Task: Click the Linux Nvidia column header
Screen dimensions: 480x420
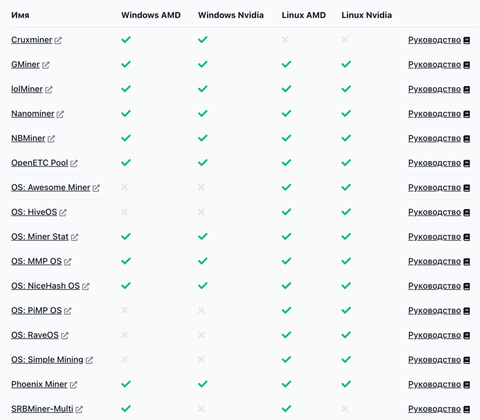Action: coord(367,15)
